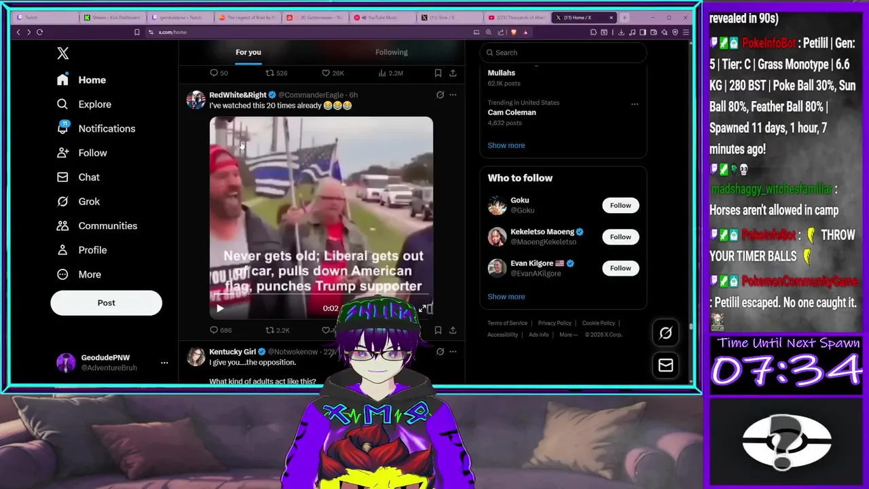869x489 pixels.
Task: Open RedWhite&Right profile avatar
Action: [x=196, y=100]
